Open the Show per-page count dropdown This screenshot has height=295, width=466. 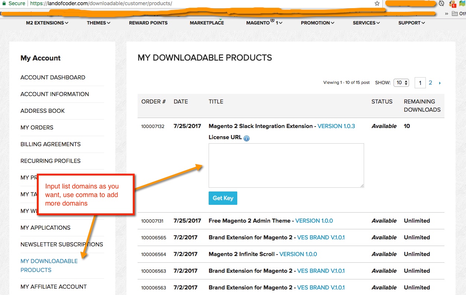pos(401,83)
